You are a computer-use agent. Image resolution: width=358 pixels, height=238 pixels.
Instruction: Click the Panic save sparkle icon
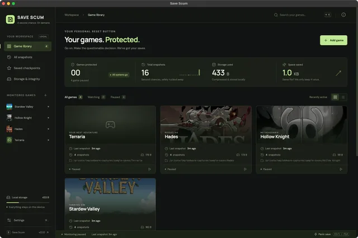[315, 234]
